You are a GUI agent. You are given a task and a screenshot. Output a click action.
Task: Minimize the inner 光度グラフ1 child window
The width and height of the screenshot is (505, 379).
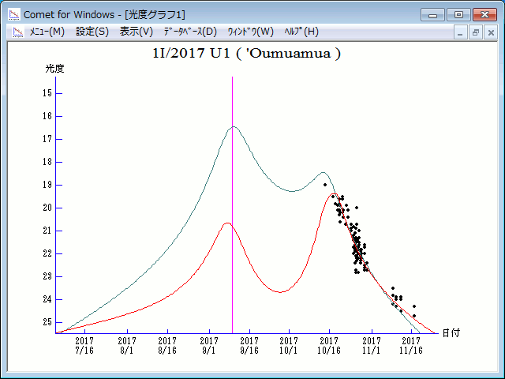(462, 32)
